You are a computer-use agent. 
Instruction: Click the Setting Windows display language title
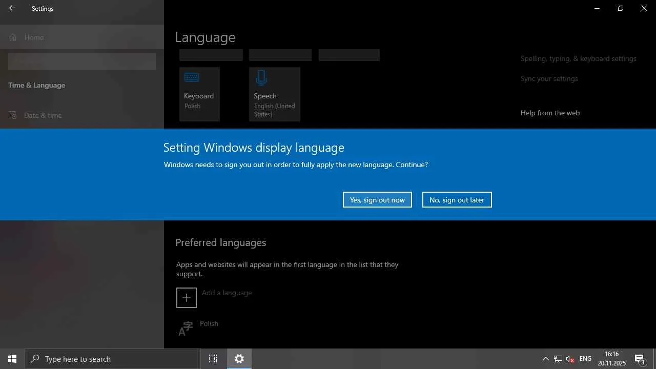click(x=254, y=148)
